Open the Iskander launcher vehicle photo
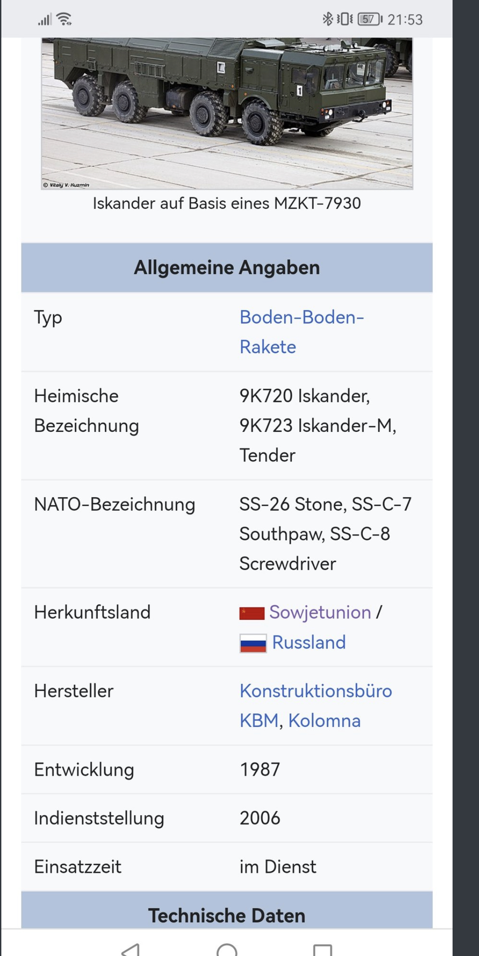The image size is (479, 956). coord(227,113)
